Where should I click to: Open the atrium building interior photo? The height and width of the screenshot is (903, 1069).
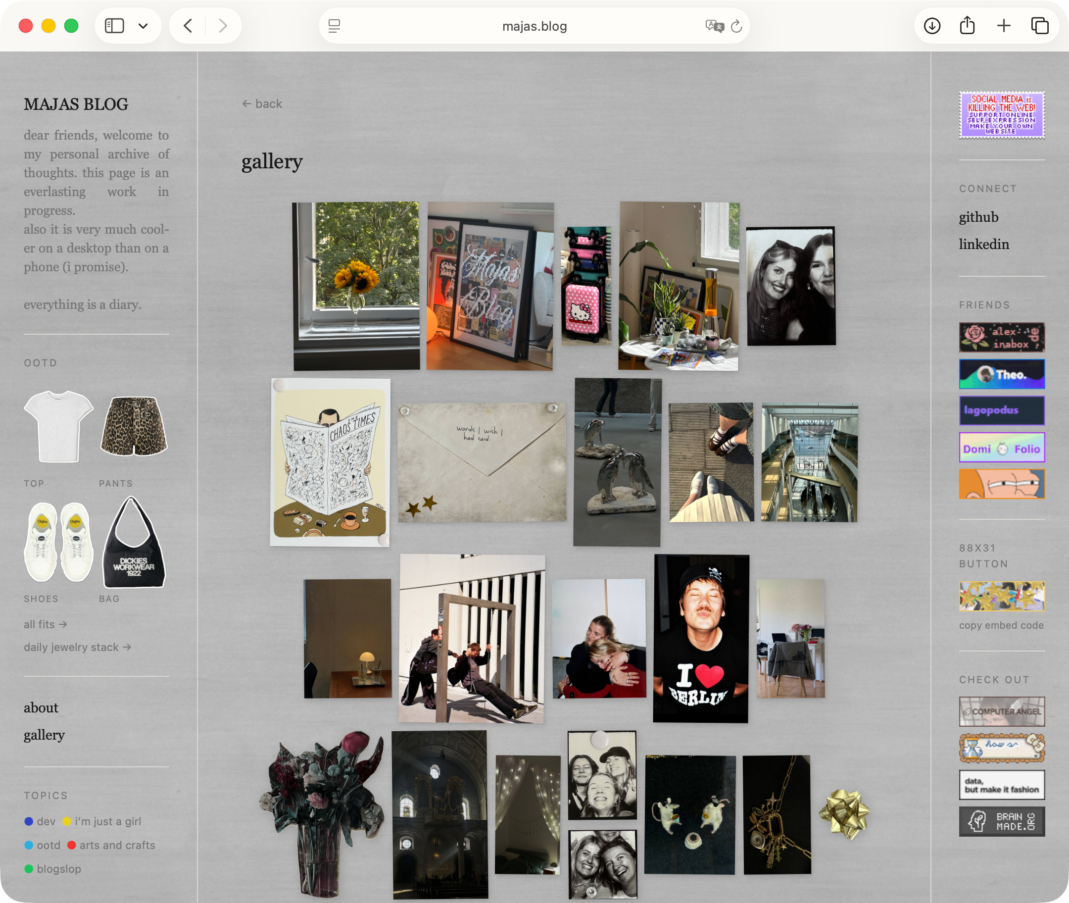tap(809, 462)
